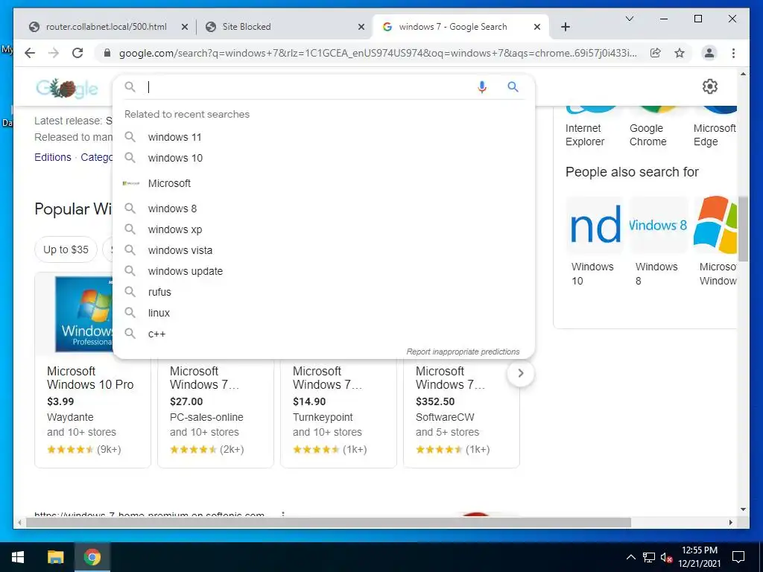Click the Windows 7 Professional box thumbnail
763x572 pixels.
83,314
